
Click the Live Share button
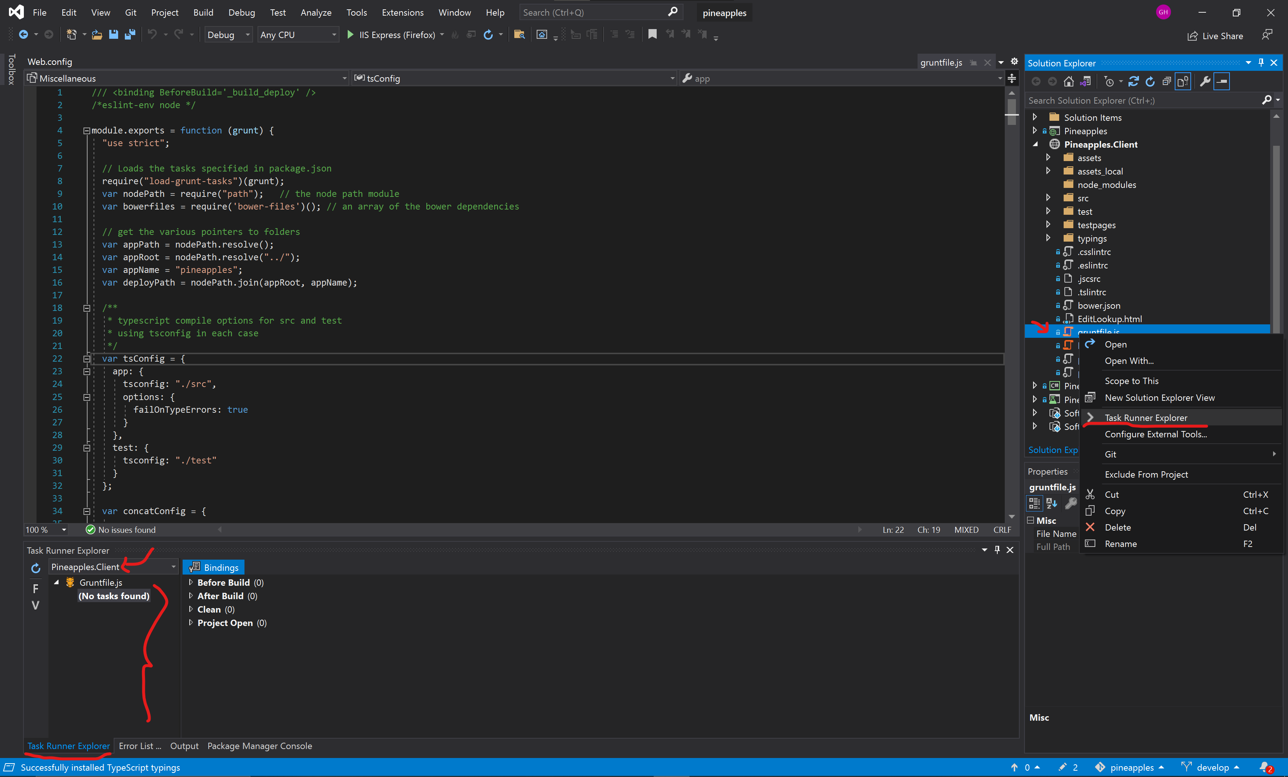click(1215, 35)
